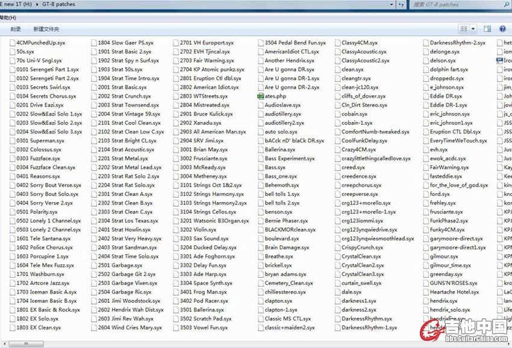The width and height of the screenshot is (512, 348).
Task: Click the help question mark icon
Action: pos(502,29)
